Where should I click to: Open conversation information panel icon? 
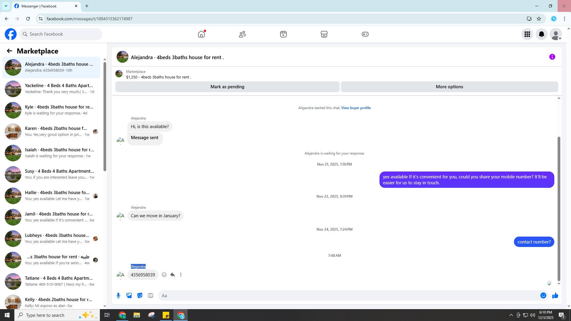(x=552, y=57)
